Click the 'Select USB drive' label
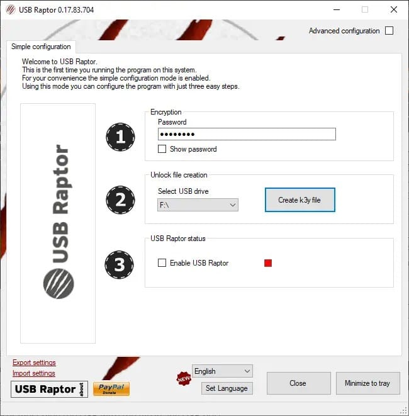 click(x=183, y=191)
